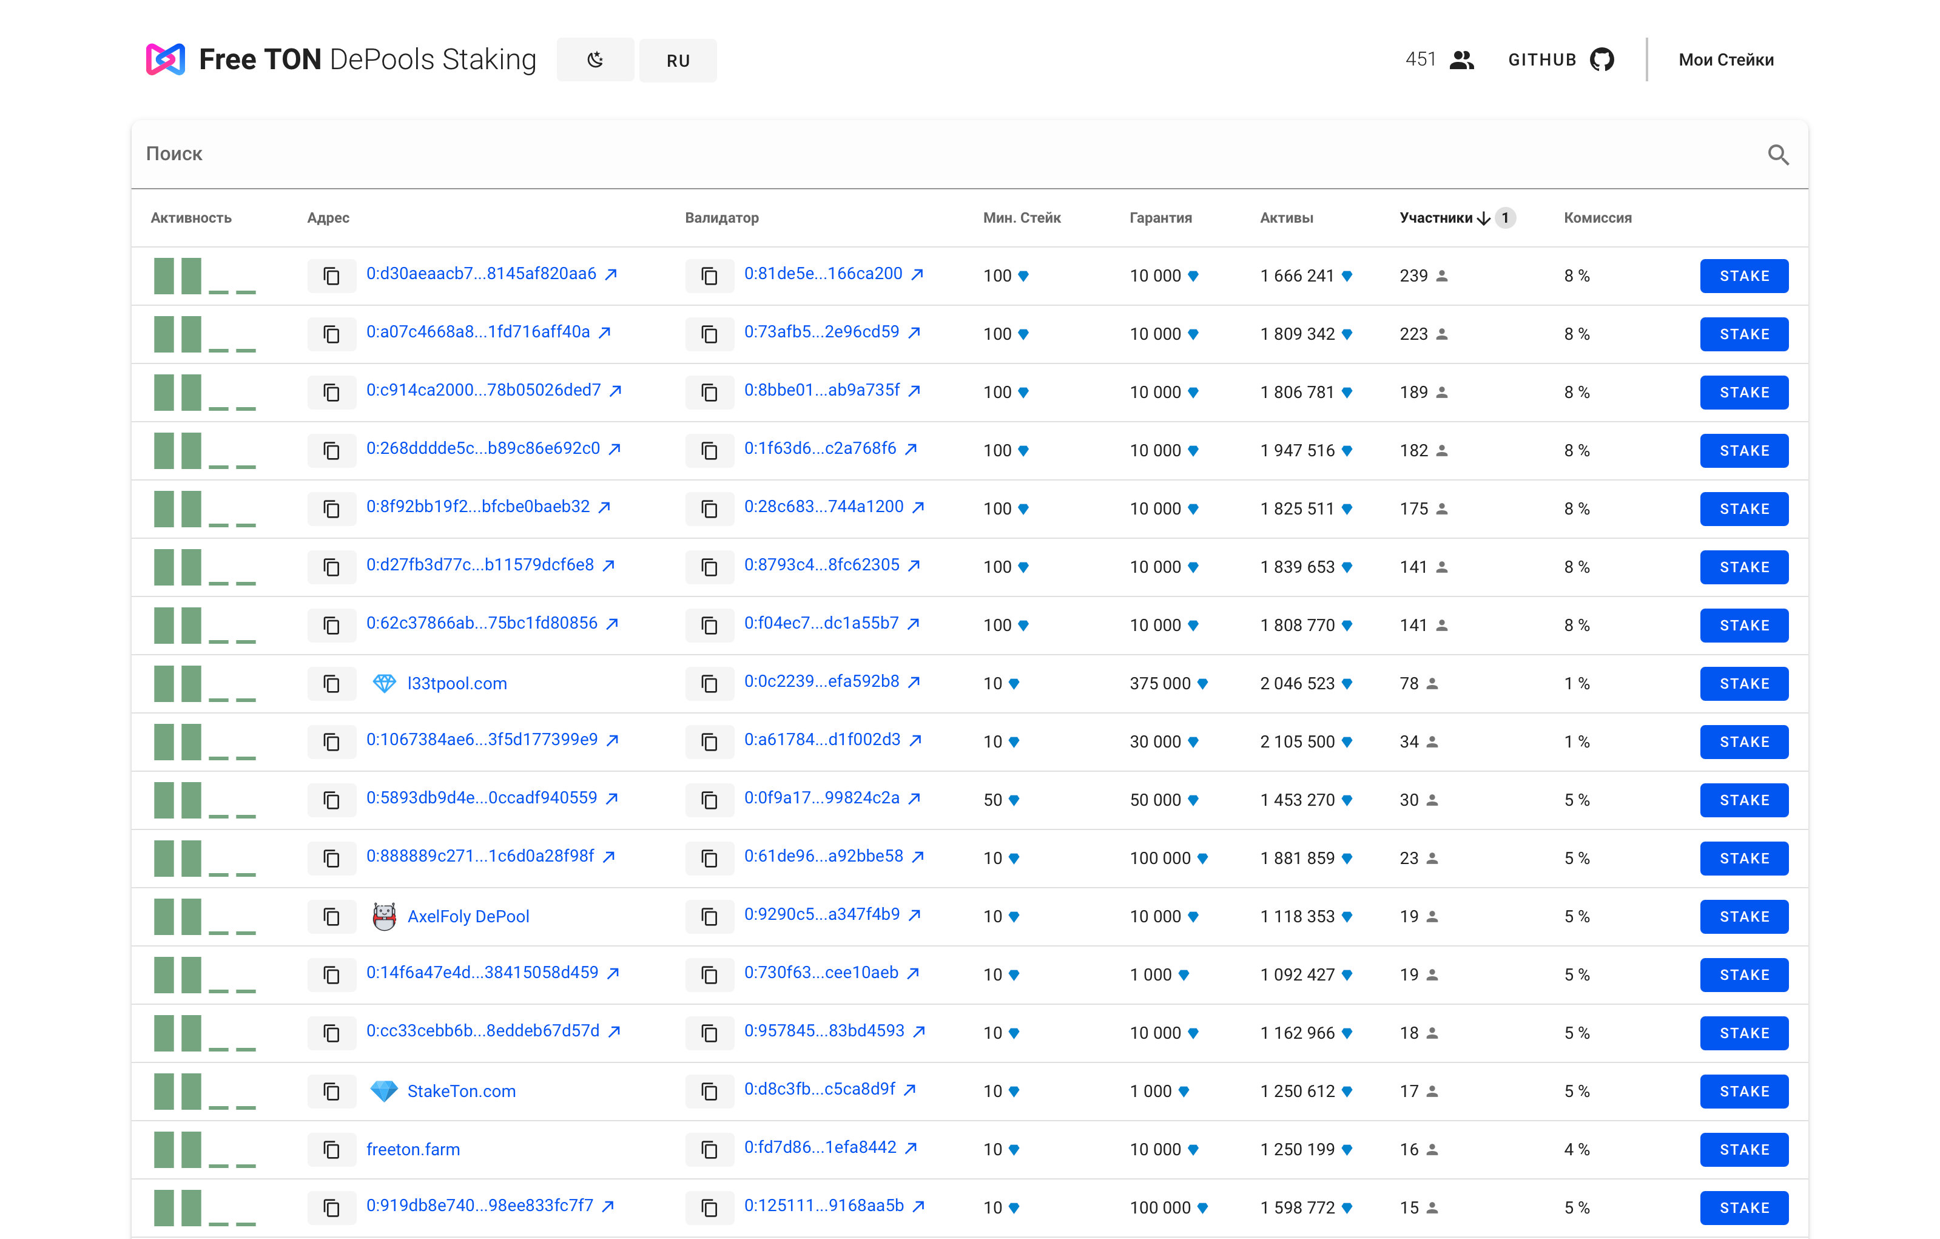Viewport: 1940px width, 1239px height.
Task: Sort by Валидатор column header
Action: (721, 217)
